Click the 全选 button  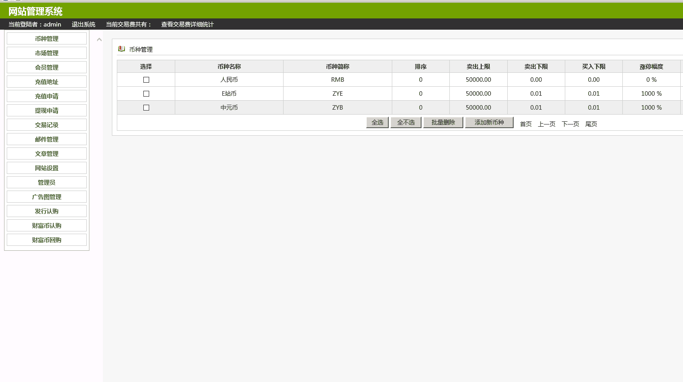tap(377, 122)
